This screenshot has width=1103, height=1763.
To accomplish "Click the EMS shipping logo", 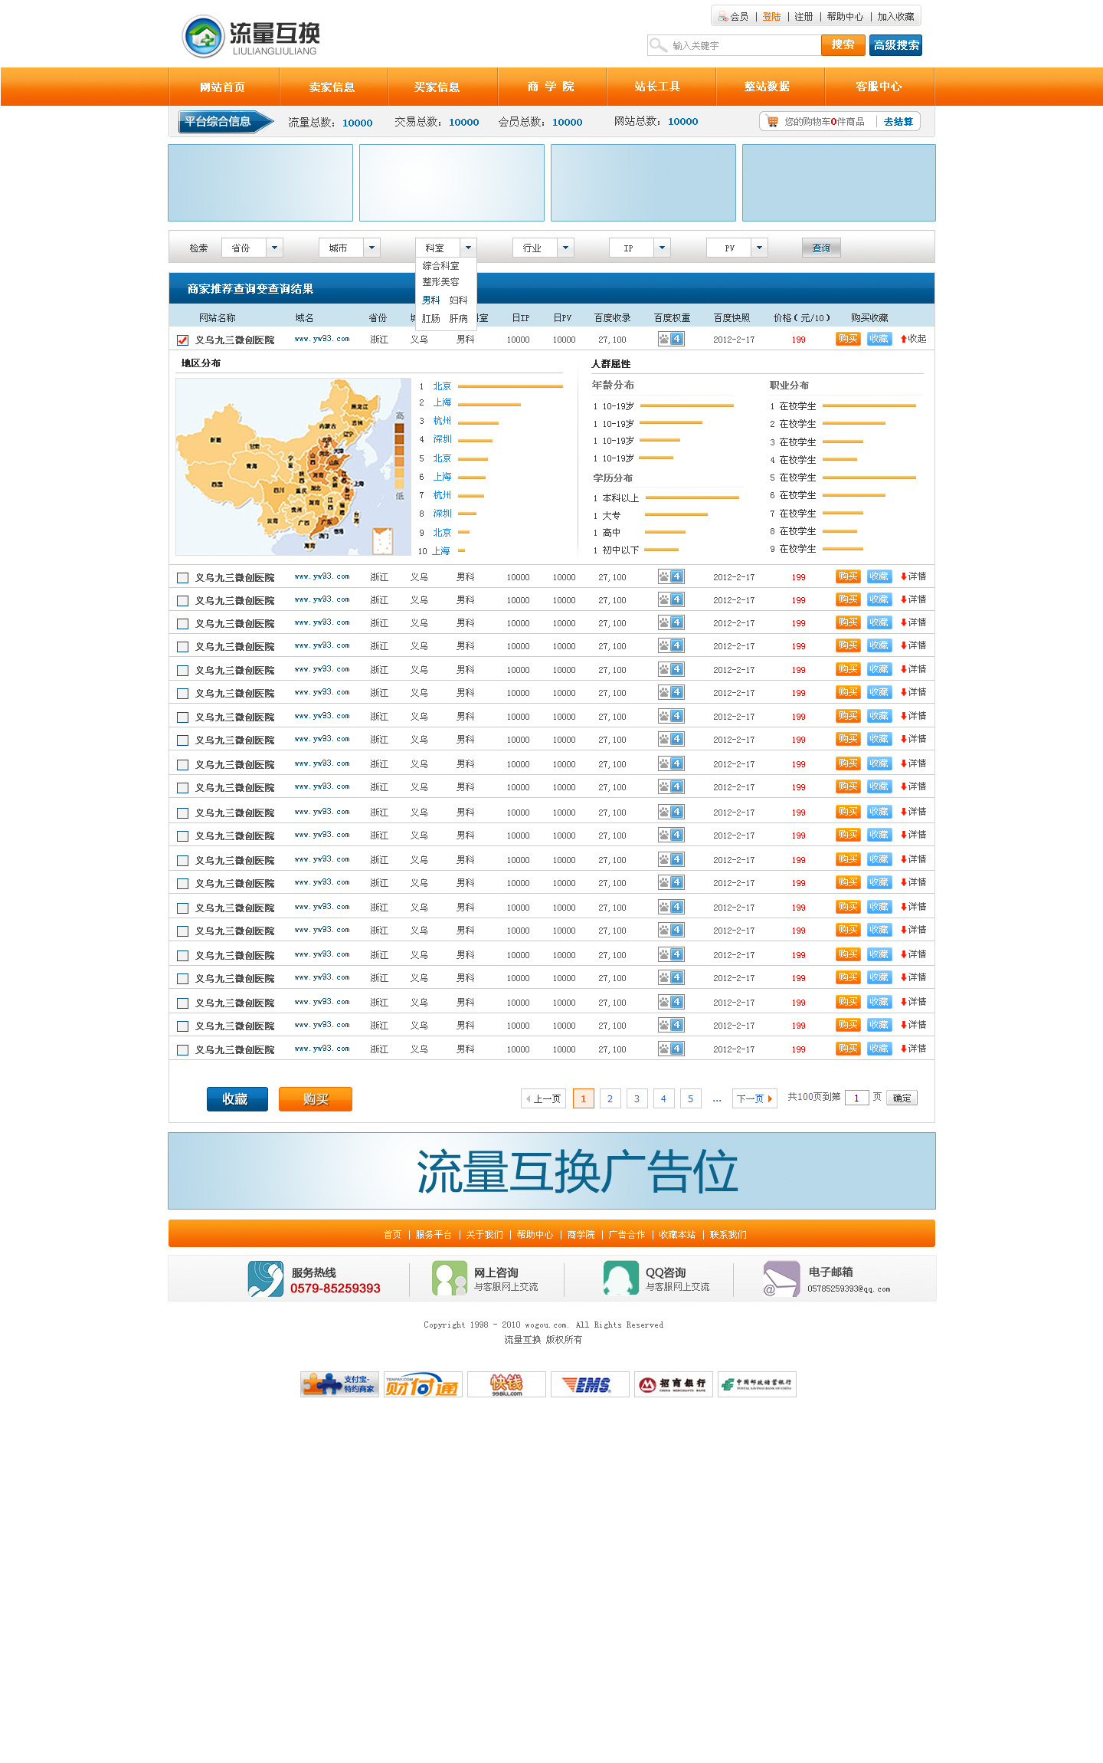I will (589, 1384).
